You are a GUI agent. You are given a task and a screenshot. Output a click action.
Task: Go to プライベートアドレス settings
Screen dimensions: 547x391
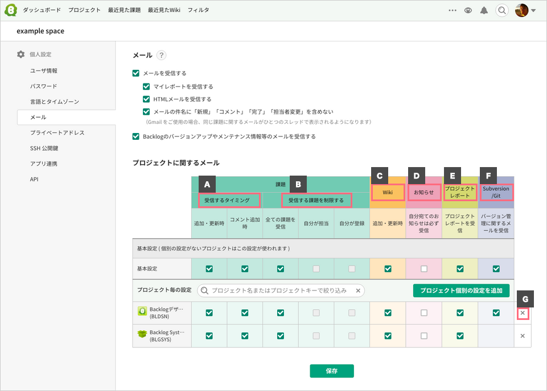coord(57,132)
